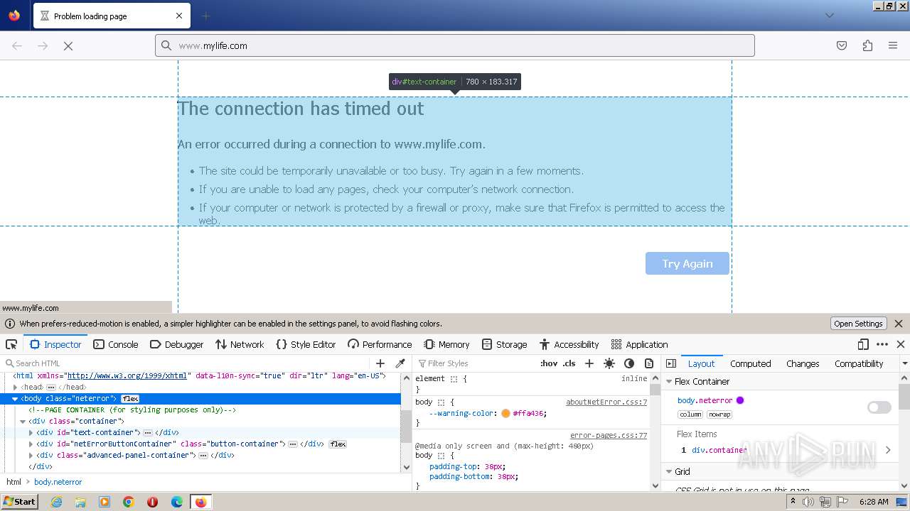Expand the advanced-panel-container div node

(x=31, y=456)
